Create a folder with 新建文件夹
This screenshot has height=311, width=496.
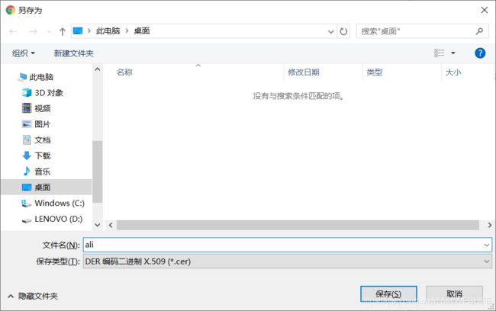[74, 53]
